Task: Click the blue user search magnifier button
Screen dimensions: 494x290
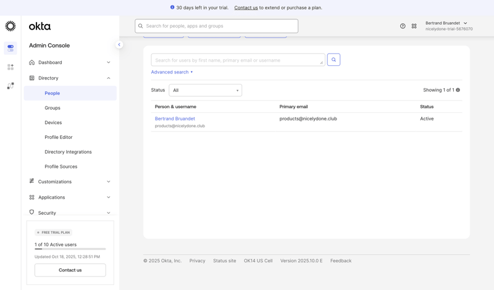Action: (333, 59)
